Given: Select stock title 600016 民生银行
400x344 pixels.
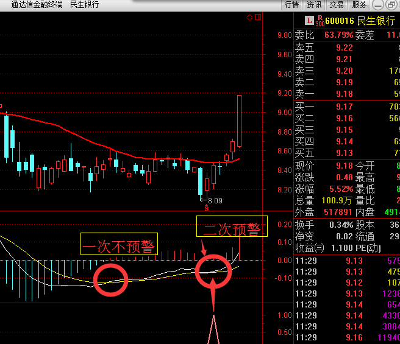Looking at the screenshot, I should (360, 21).
